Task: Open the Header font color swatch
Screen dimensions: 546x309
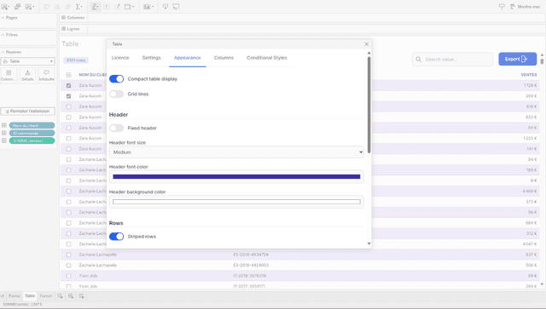Action: point(236,176)
